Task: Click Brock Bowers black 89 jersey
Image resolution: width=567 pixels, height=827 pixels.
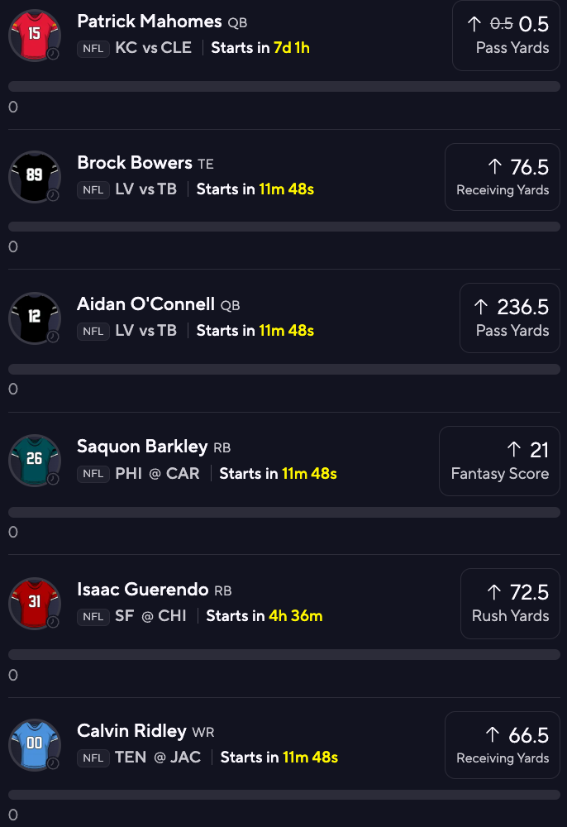Action: tap(35, 177)
